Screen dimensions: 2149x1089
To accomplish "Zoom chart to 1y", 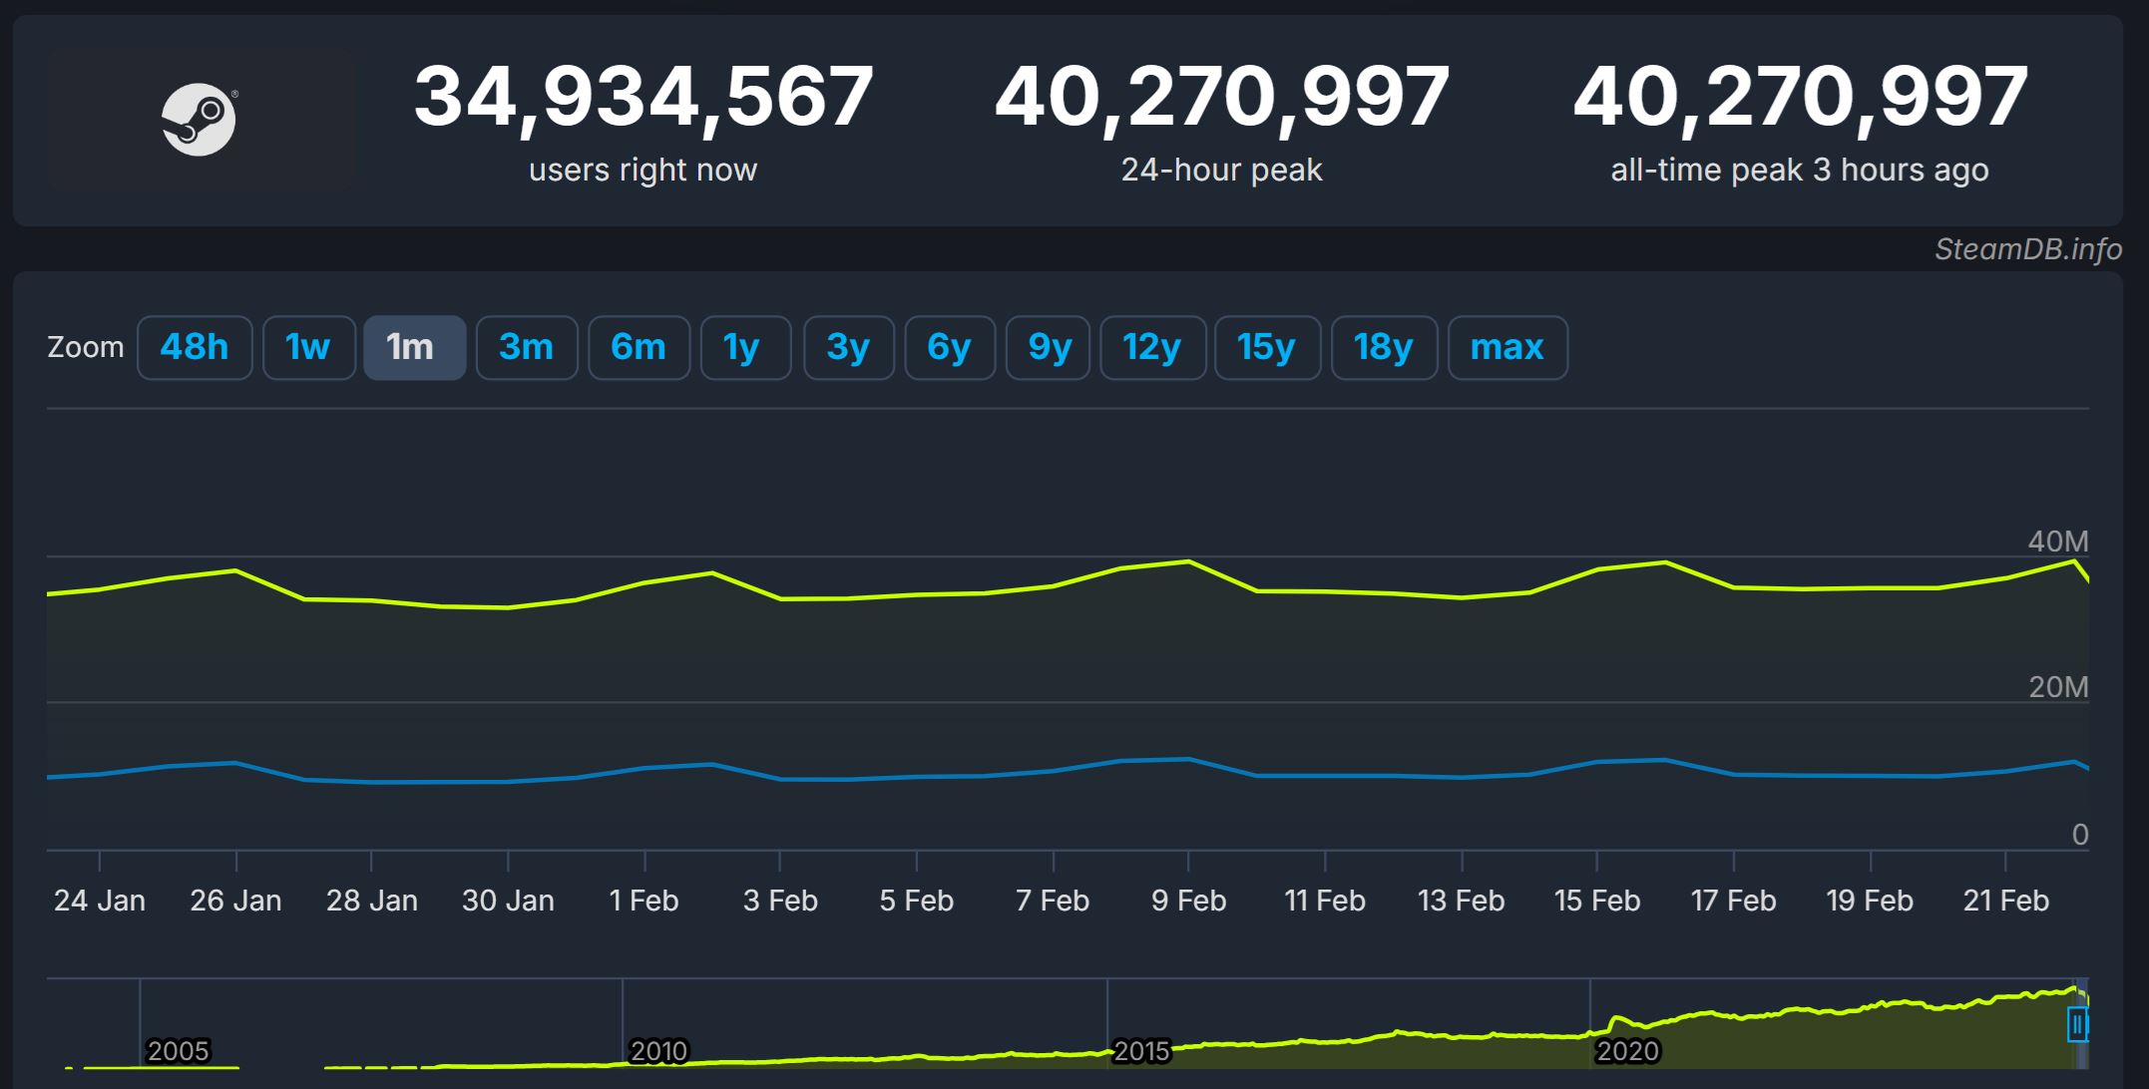I will point(744,347).
